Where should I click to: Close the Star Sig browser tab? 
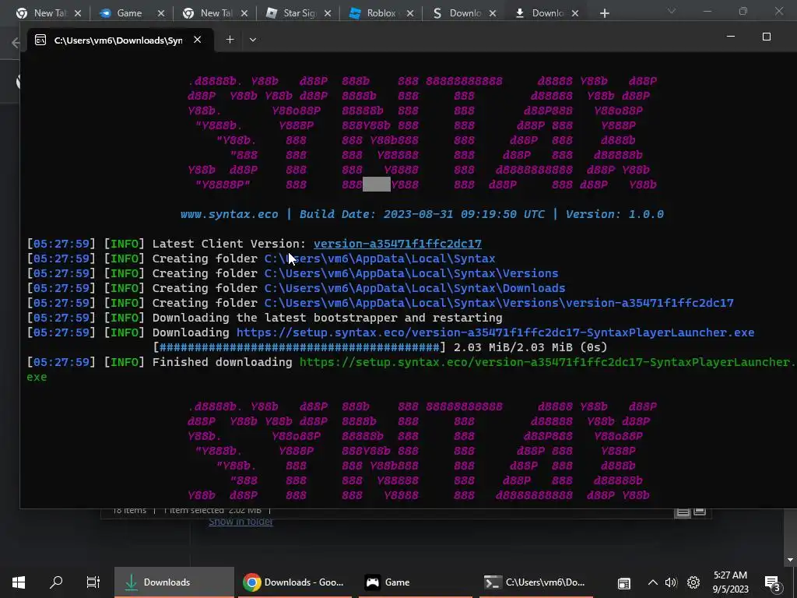(x=328, y=14)
